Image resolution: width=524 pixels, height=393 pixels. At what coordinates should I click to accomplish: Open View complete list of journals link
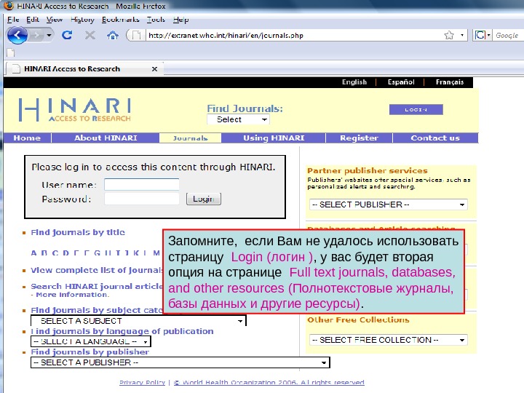(96, 270)
